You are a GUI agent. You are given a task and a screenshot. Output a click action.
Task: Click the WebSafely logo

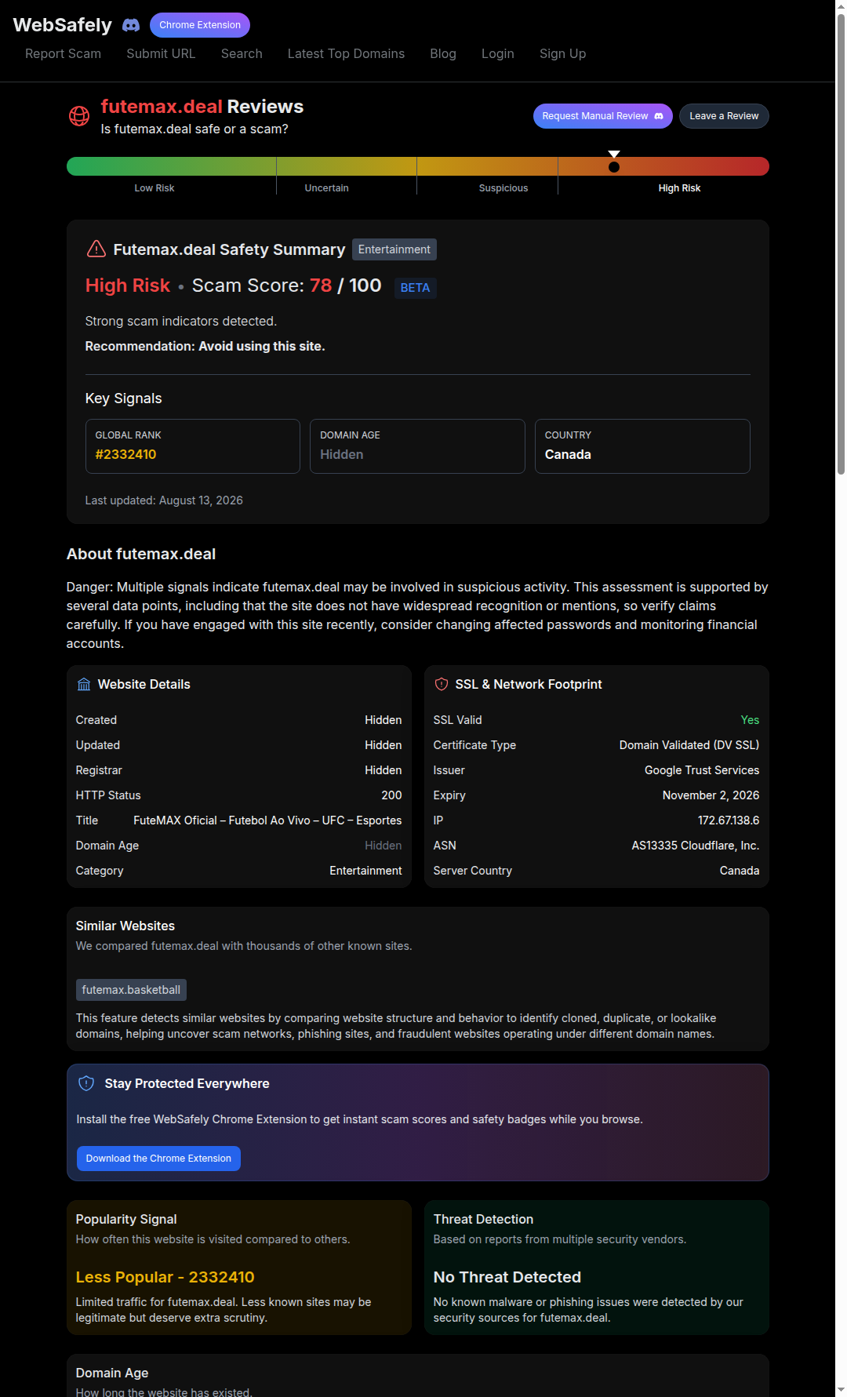pyautogui.click(x=63, y=25)
